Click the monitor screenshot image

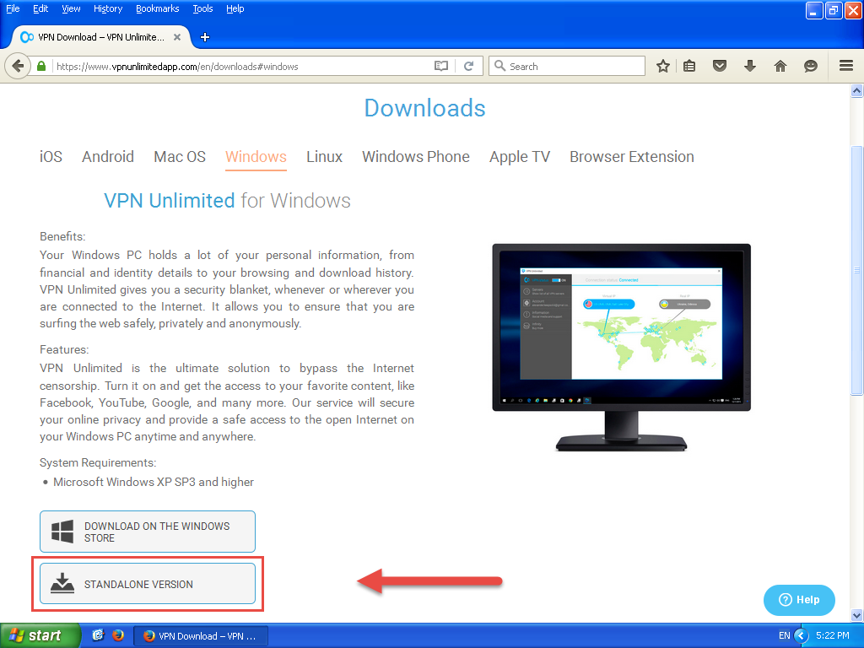(x=622, y=347)
